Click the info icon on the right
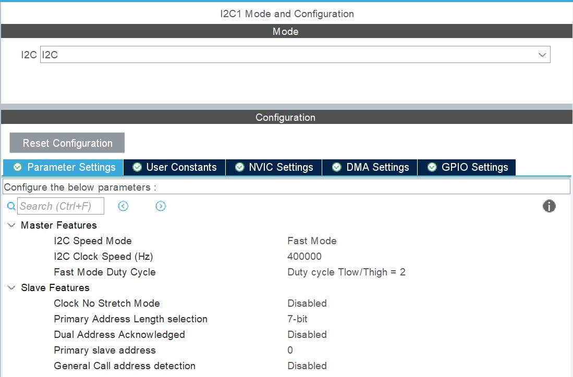 549,206
